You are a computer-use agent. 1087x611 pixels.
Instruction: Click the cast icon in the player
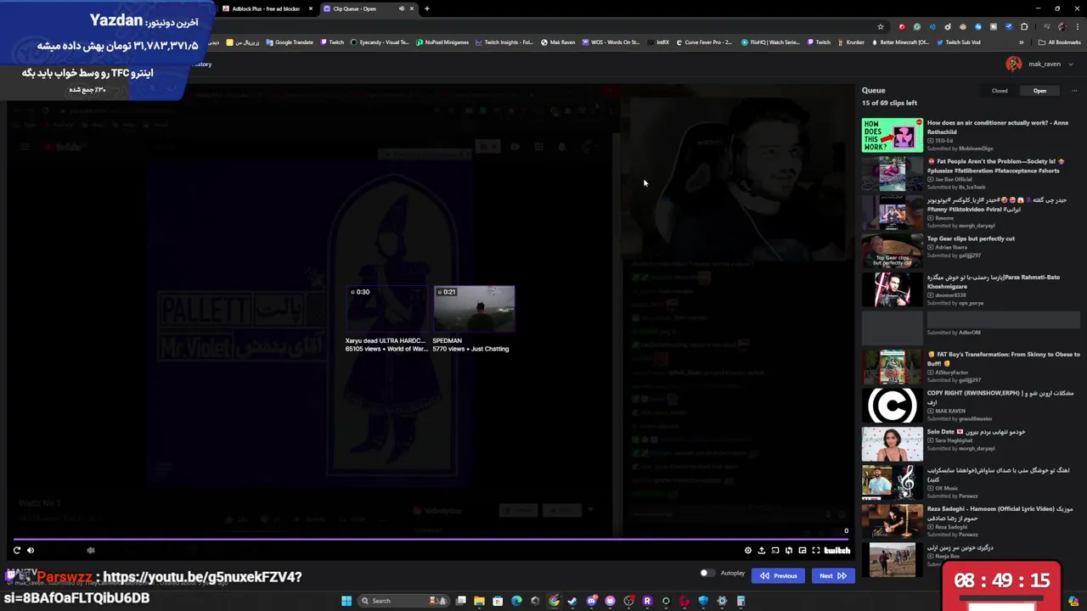pyautogui.click(x=774, y=551)
